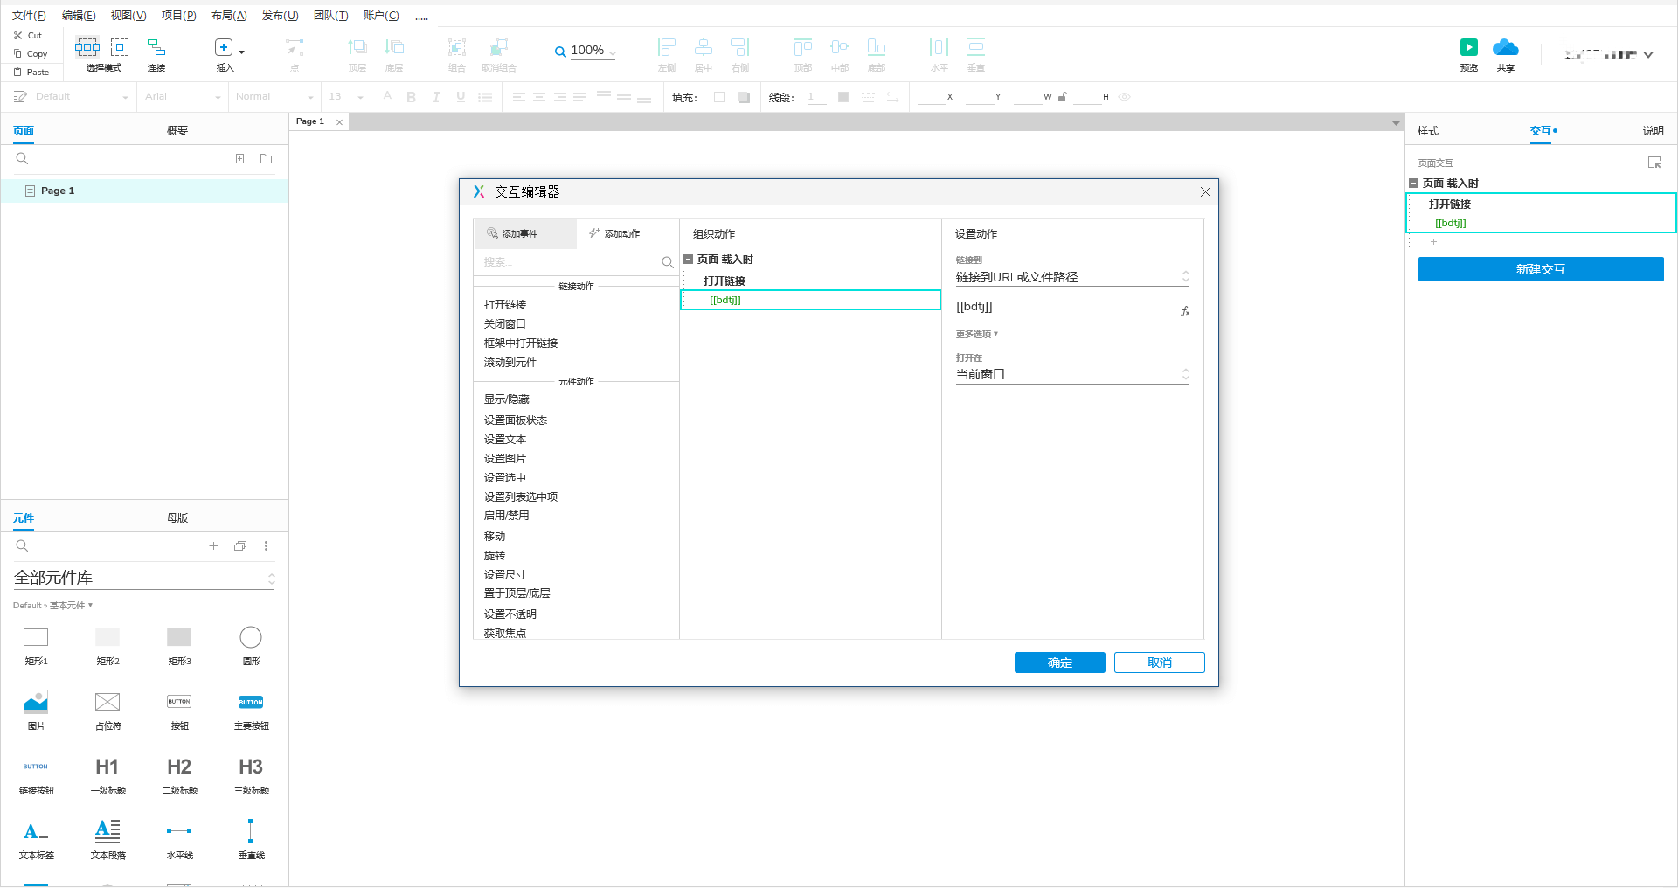
Task: Open the zoom 100% dropdown
Action: (x=593, y=51)
